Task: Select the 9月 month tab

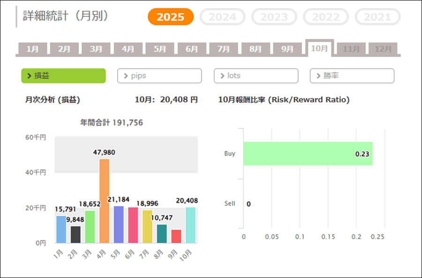Action: [x=287, y=49]
